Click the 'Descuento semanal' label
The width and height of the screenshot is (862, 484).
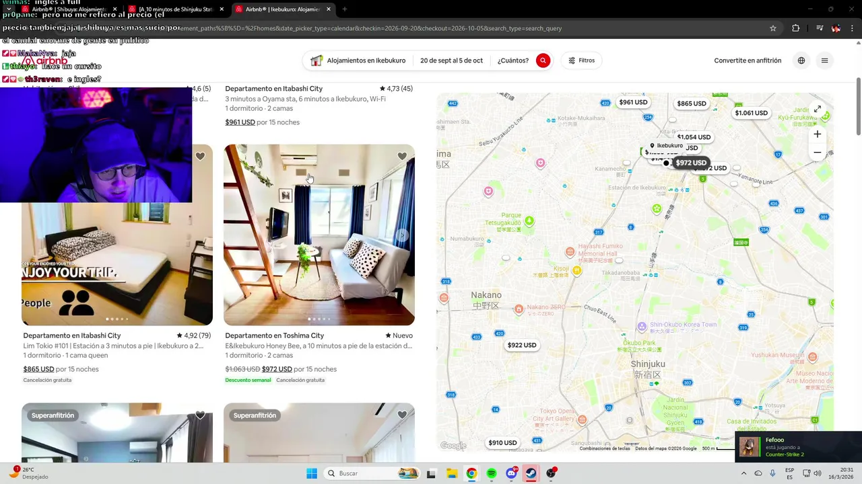248,380
